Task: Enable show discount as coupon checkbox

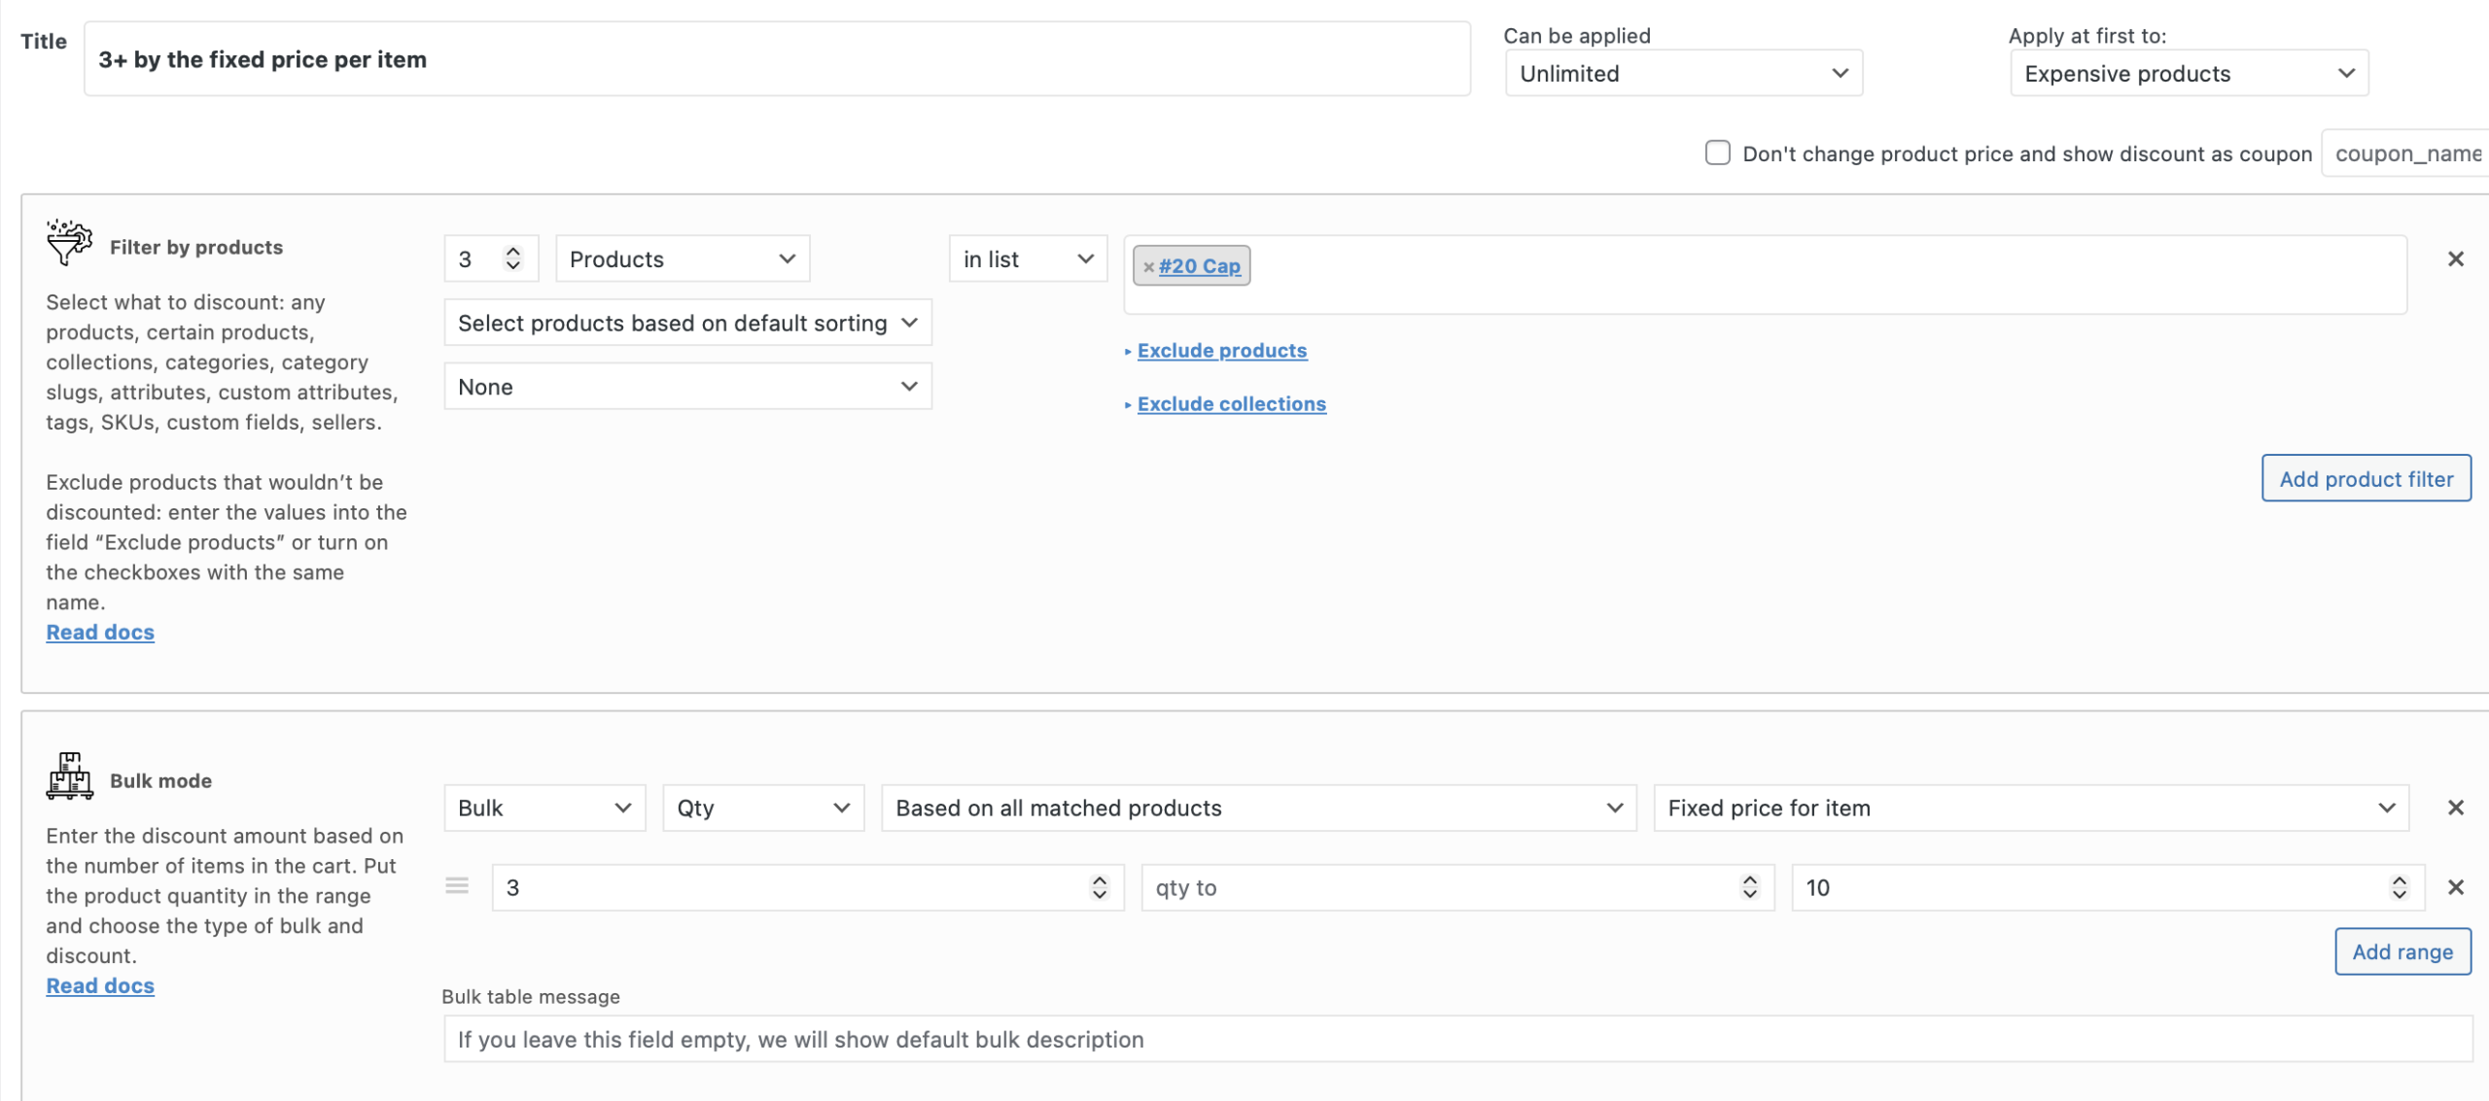Action: [1717, 154]
